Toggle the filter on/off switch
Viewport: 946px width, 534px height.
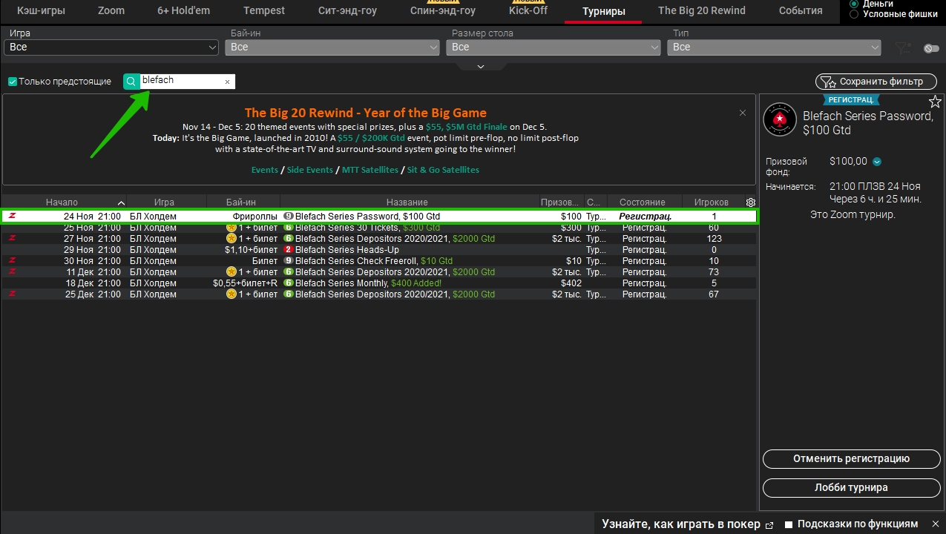(x=931, y=49)
